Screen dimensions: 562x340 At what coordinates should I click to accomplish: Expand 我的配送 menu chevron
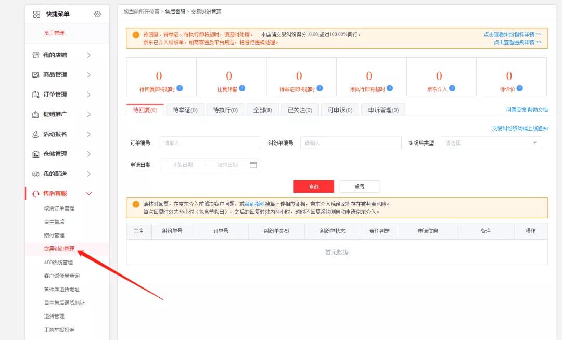pyautogui.click(x=89, y=174)
